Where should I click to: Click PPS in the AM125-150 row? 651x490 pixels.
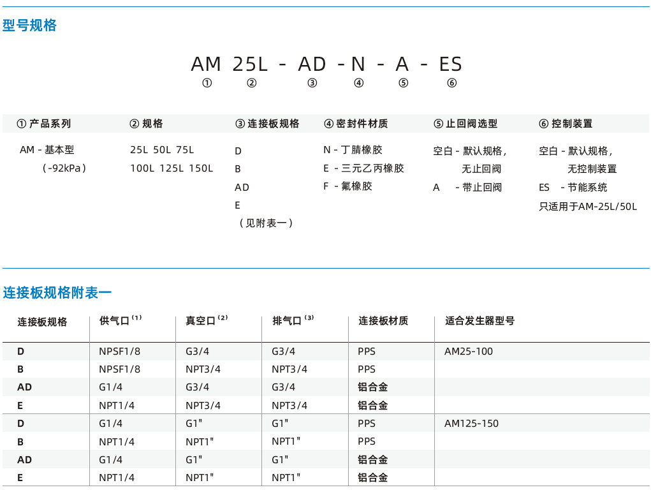[367, 424]
